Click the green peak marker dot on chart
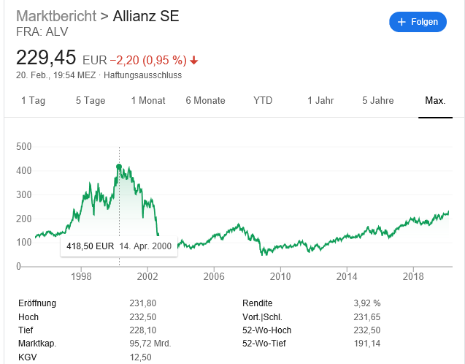 [x=119, y=167]
